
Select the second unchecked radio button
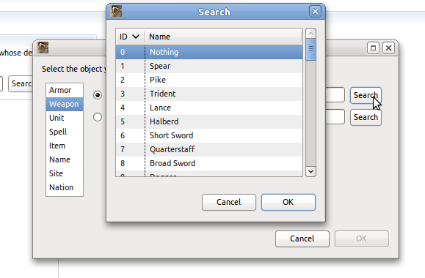98,117
